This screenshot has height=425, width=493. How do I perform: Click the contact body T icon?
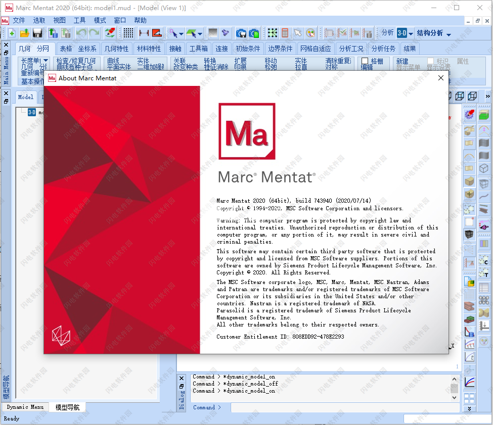tap(484, 273)
